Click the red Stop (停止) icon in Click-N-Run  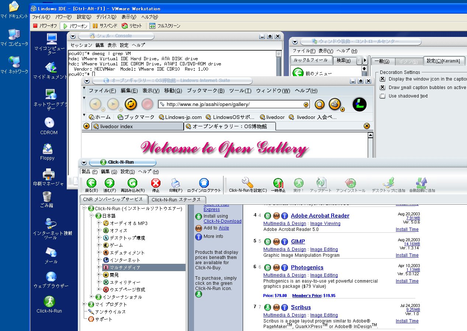156,183
